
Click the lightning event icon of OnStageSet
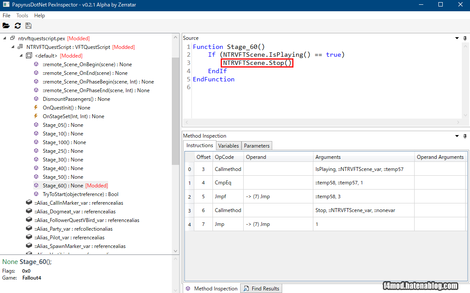click(36, 116)
